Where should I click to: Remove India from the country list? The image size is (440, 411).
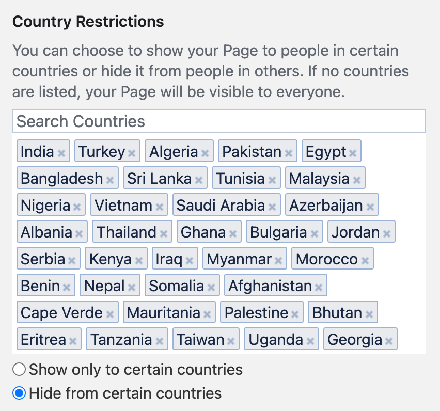pyautogui.click(x=61, y=153)
